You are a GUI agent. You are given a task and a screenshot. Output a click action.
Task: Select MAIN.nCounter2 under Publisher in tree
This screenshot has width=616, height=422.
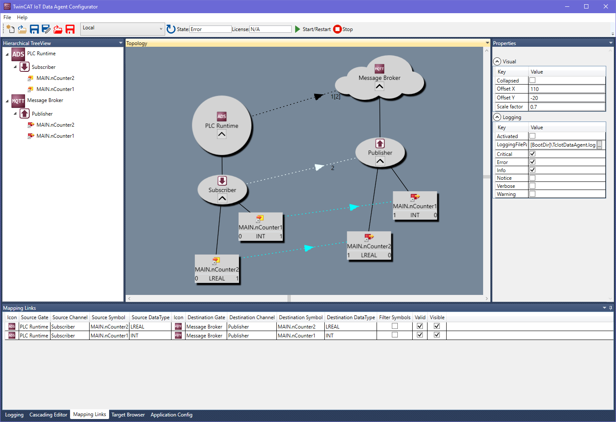55,125
